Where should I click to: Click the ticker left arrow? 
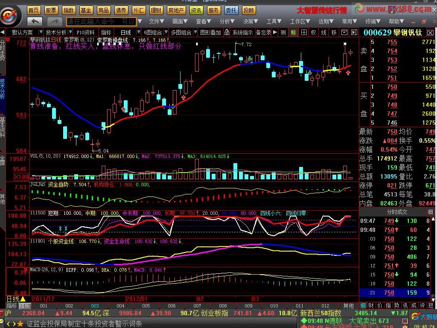[x=9, y=324]
